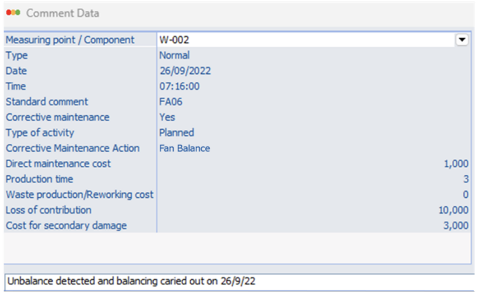478x293 pixels.
Task: Click the secondary damage cost value 3,000
Action: click(455, 226)
